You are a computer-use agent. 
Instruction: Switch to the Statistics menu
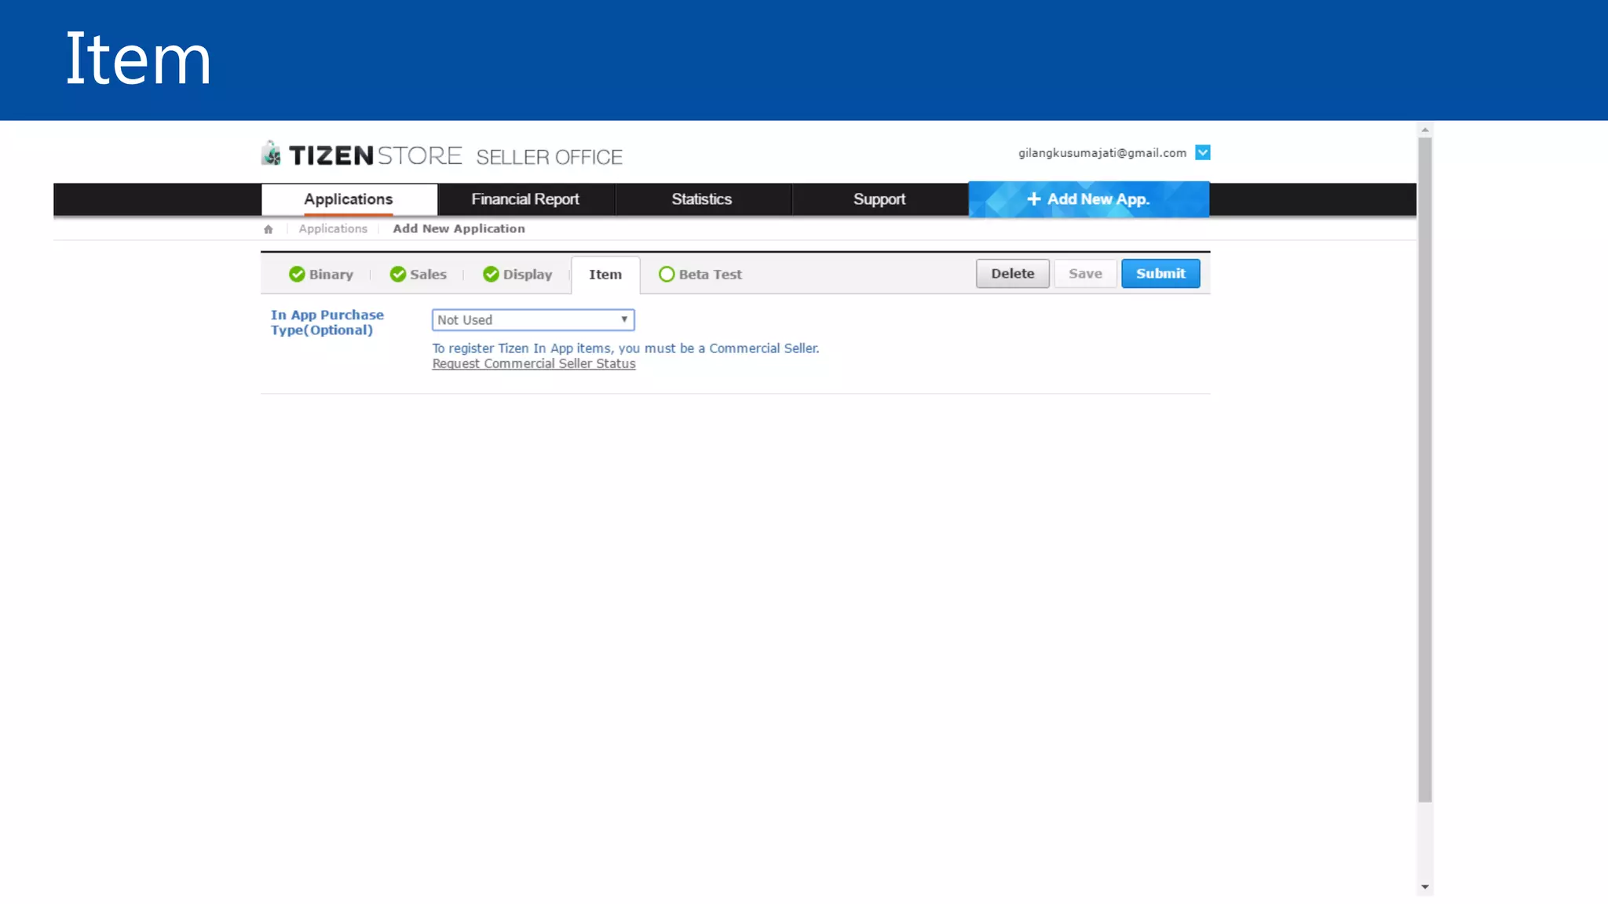701,199
